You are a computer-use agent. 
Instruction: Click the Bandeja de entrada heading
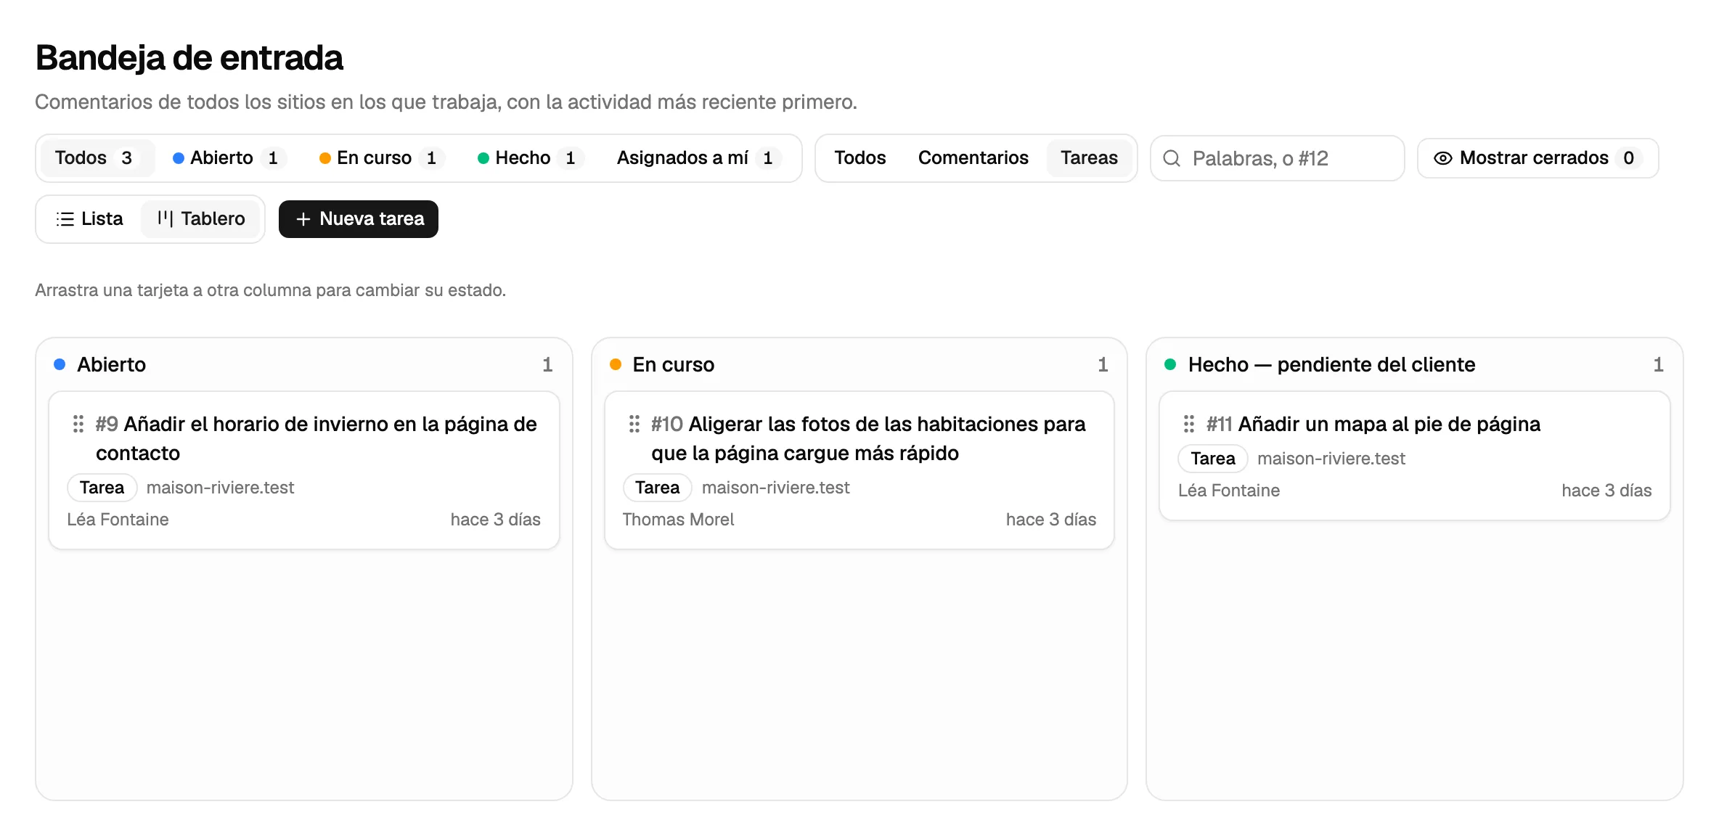pos(189,58)
